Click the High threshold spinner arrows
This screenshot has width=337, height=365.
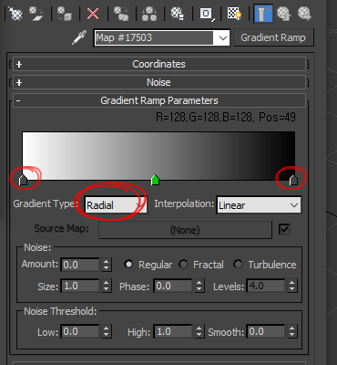tap(199, 331)
